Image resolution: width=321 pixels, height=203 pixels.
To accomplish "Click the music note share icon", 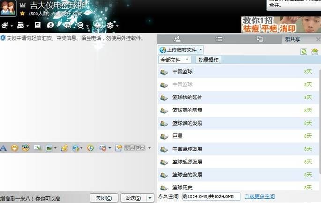I will 64,148.
